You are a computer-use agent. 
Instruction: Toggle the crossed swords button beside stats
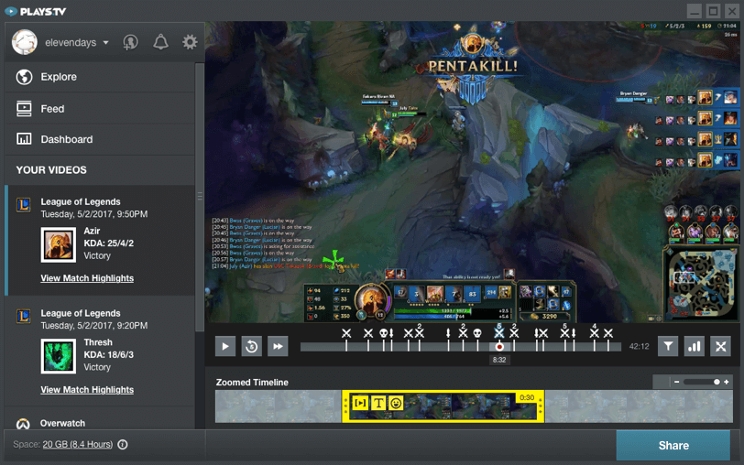[720, 347]
